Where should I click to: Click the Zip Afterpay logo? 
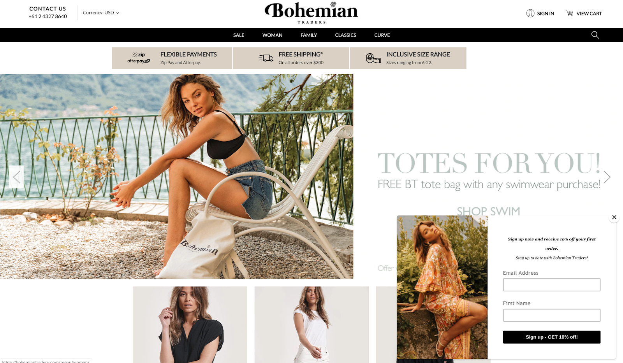(139, 58)
